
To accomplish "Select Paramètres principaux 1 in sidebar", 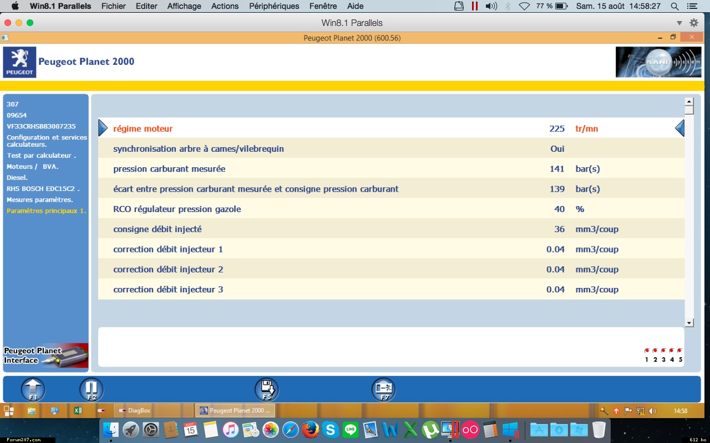I will click(47, 211).
